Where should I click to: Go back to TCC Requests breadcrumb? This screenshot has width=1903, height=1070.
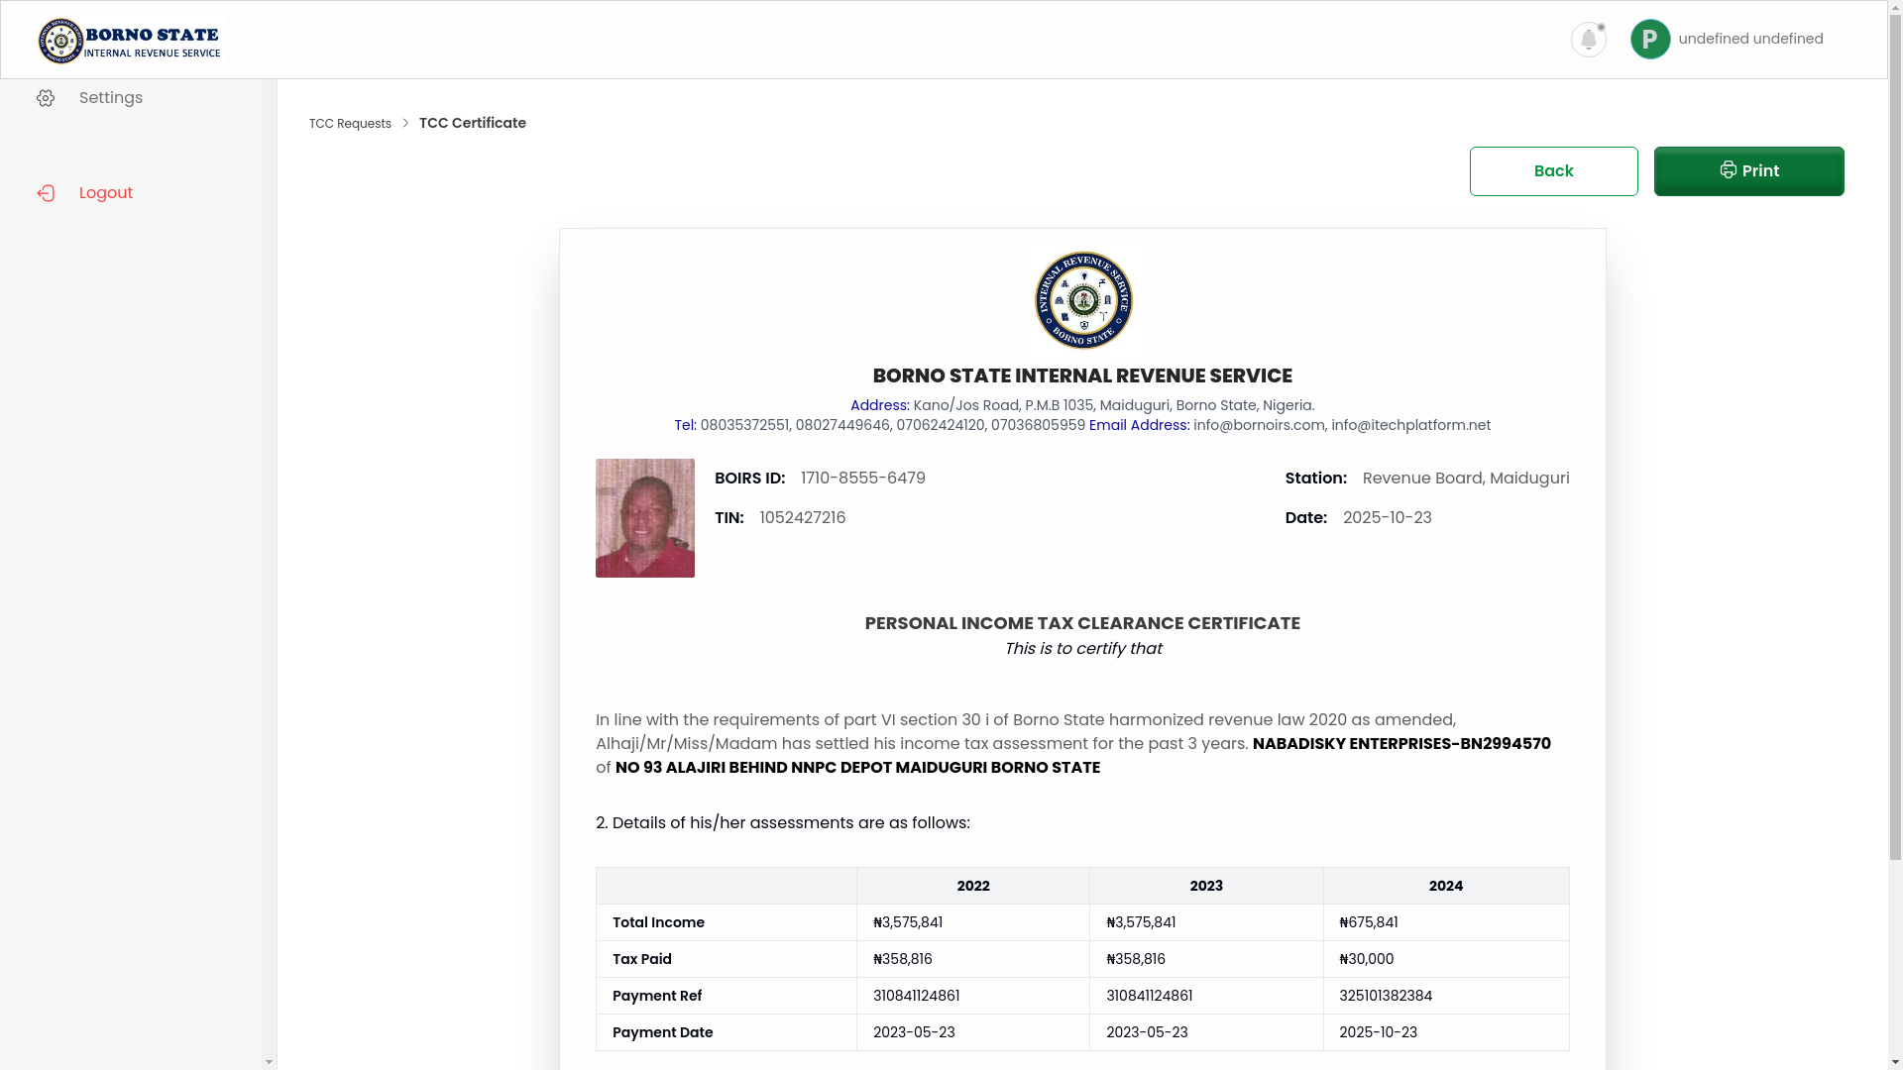(350, 124)
